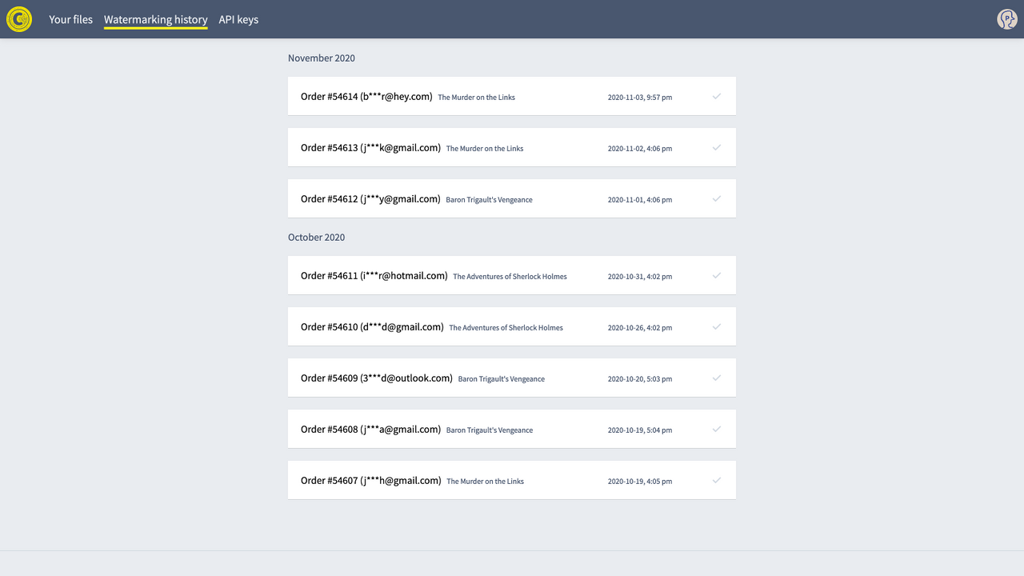Click the yellow app logo icon
The image size is (1024, 576).
[x=18, y=18]
